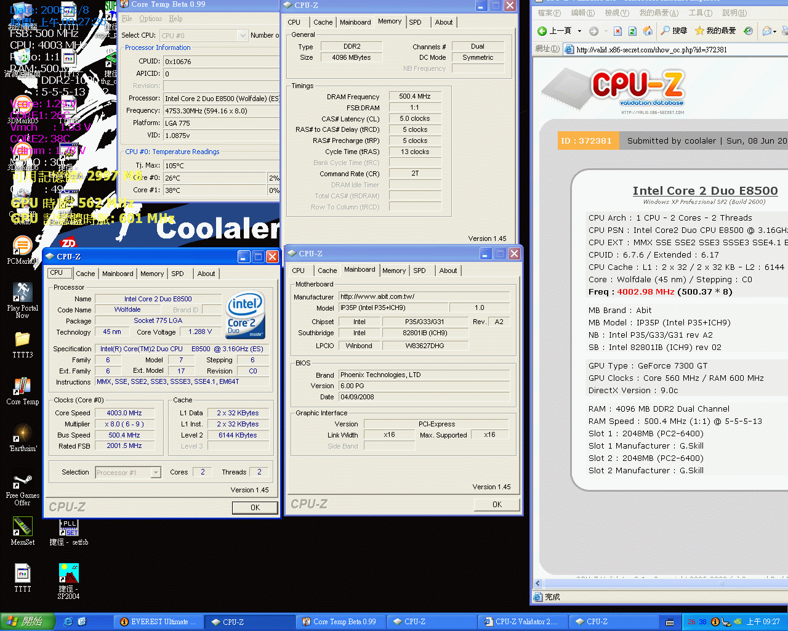Click the Freq 4002.98 MHz red text
The height and width of the screenshot is (631, 788).
click(x=645, y=292)
